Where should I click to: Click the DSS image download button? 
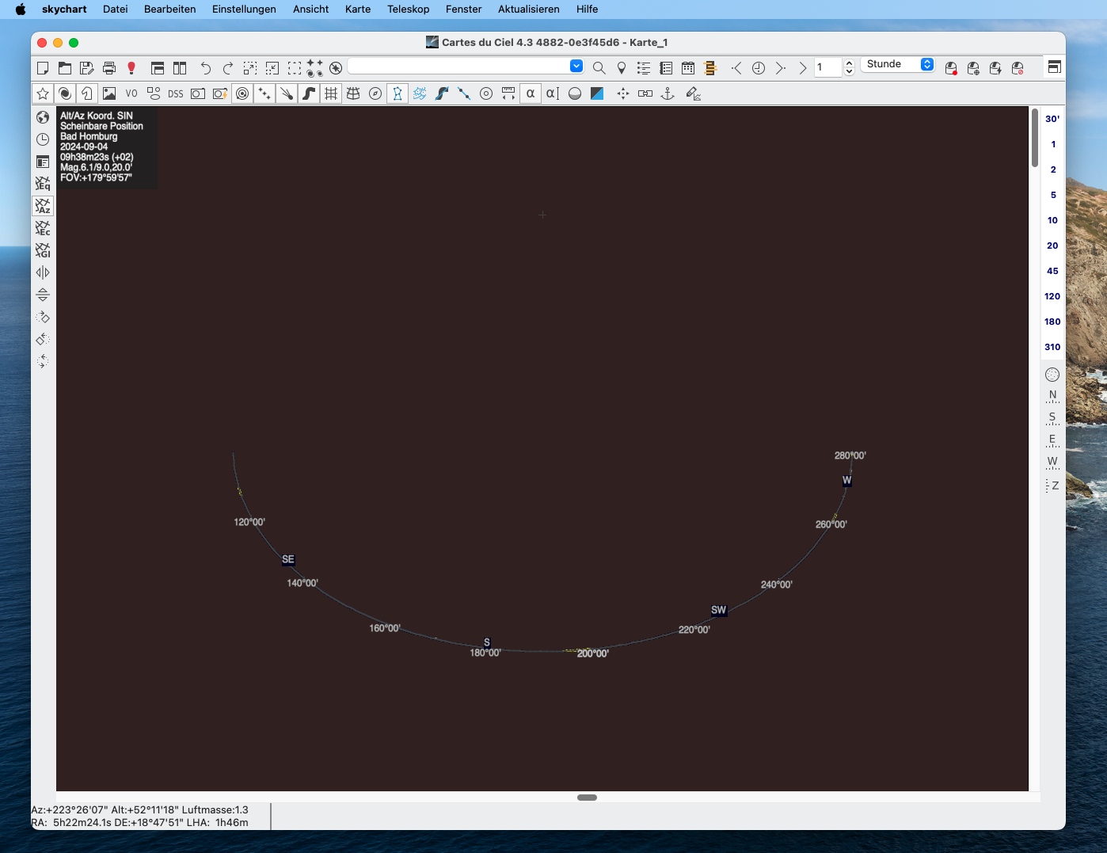pyautogui.click(x=176, y=93)
